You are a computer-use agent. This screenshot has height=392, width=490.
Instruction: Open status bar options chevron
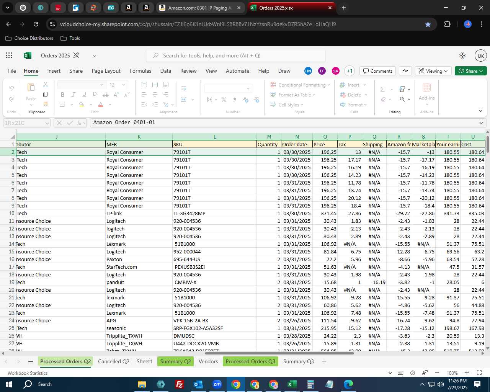click(x=390, y=373)
